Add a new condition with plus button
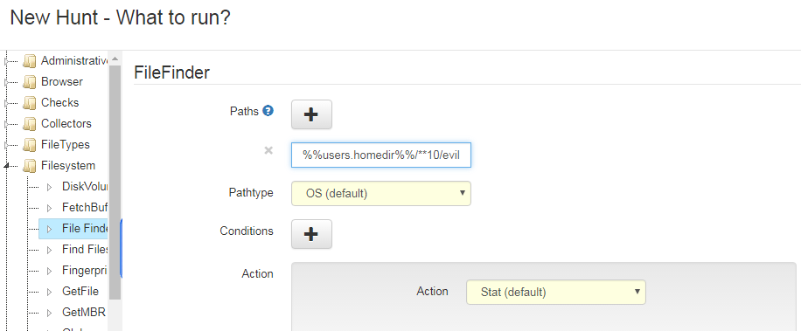This screenshot has height=331, width=801. pos(311,234)
